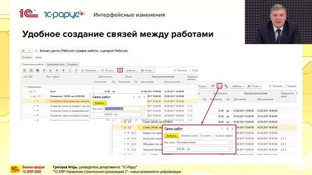
Task: Open 'дн' unit dropdown in red-framed dialog
Action: coord(231,149)
